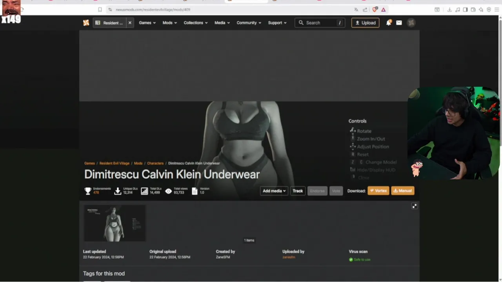Click the greyed Endorse button

tap(317, 191)
